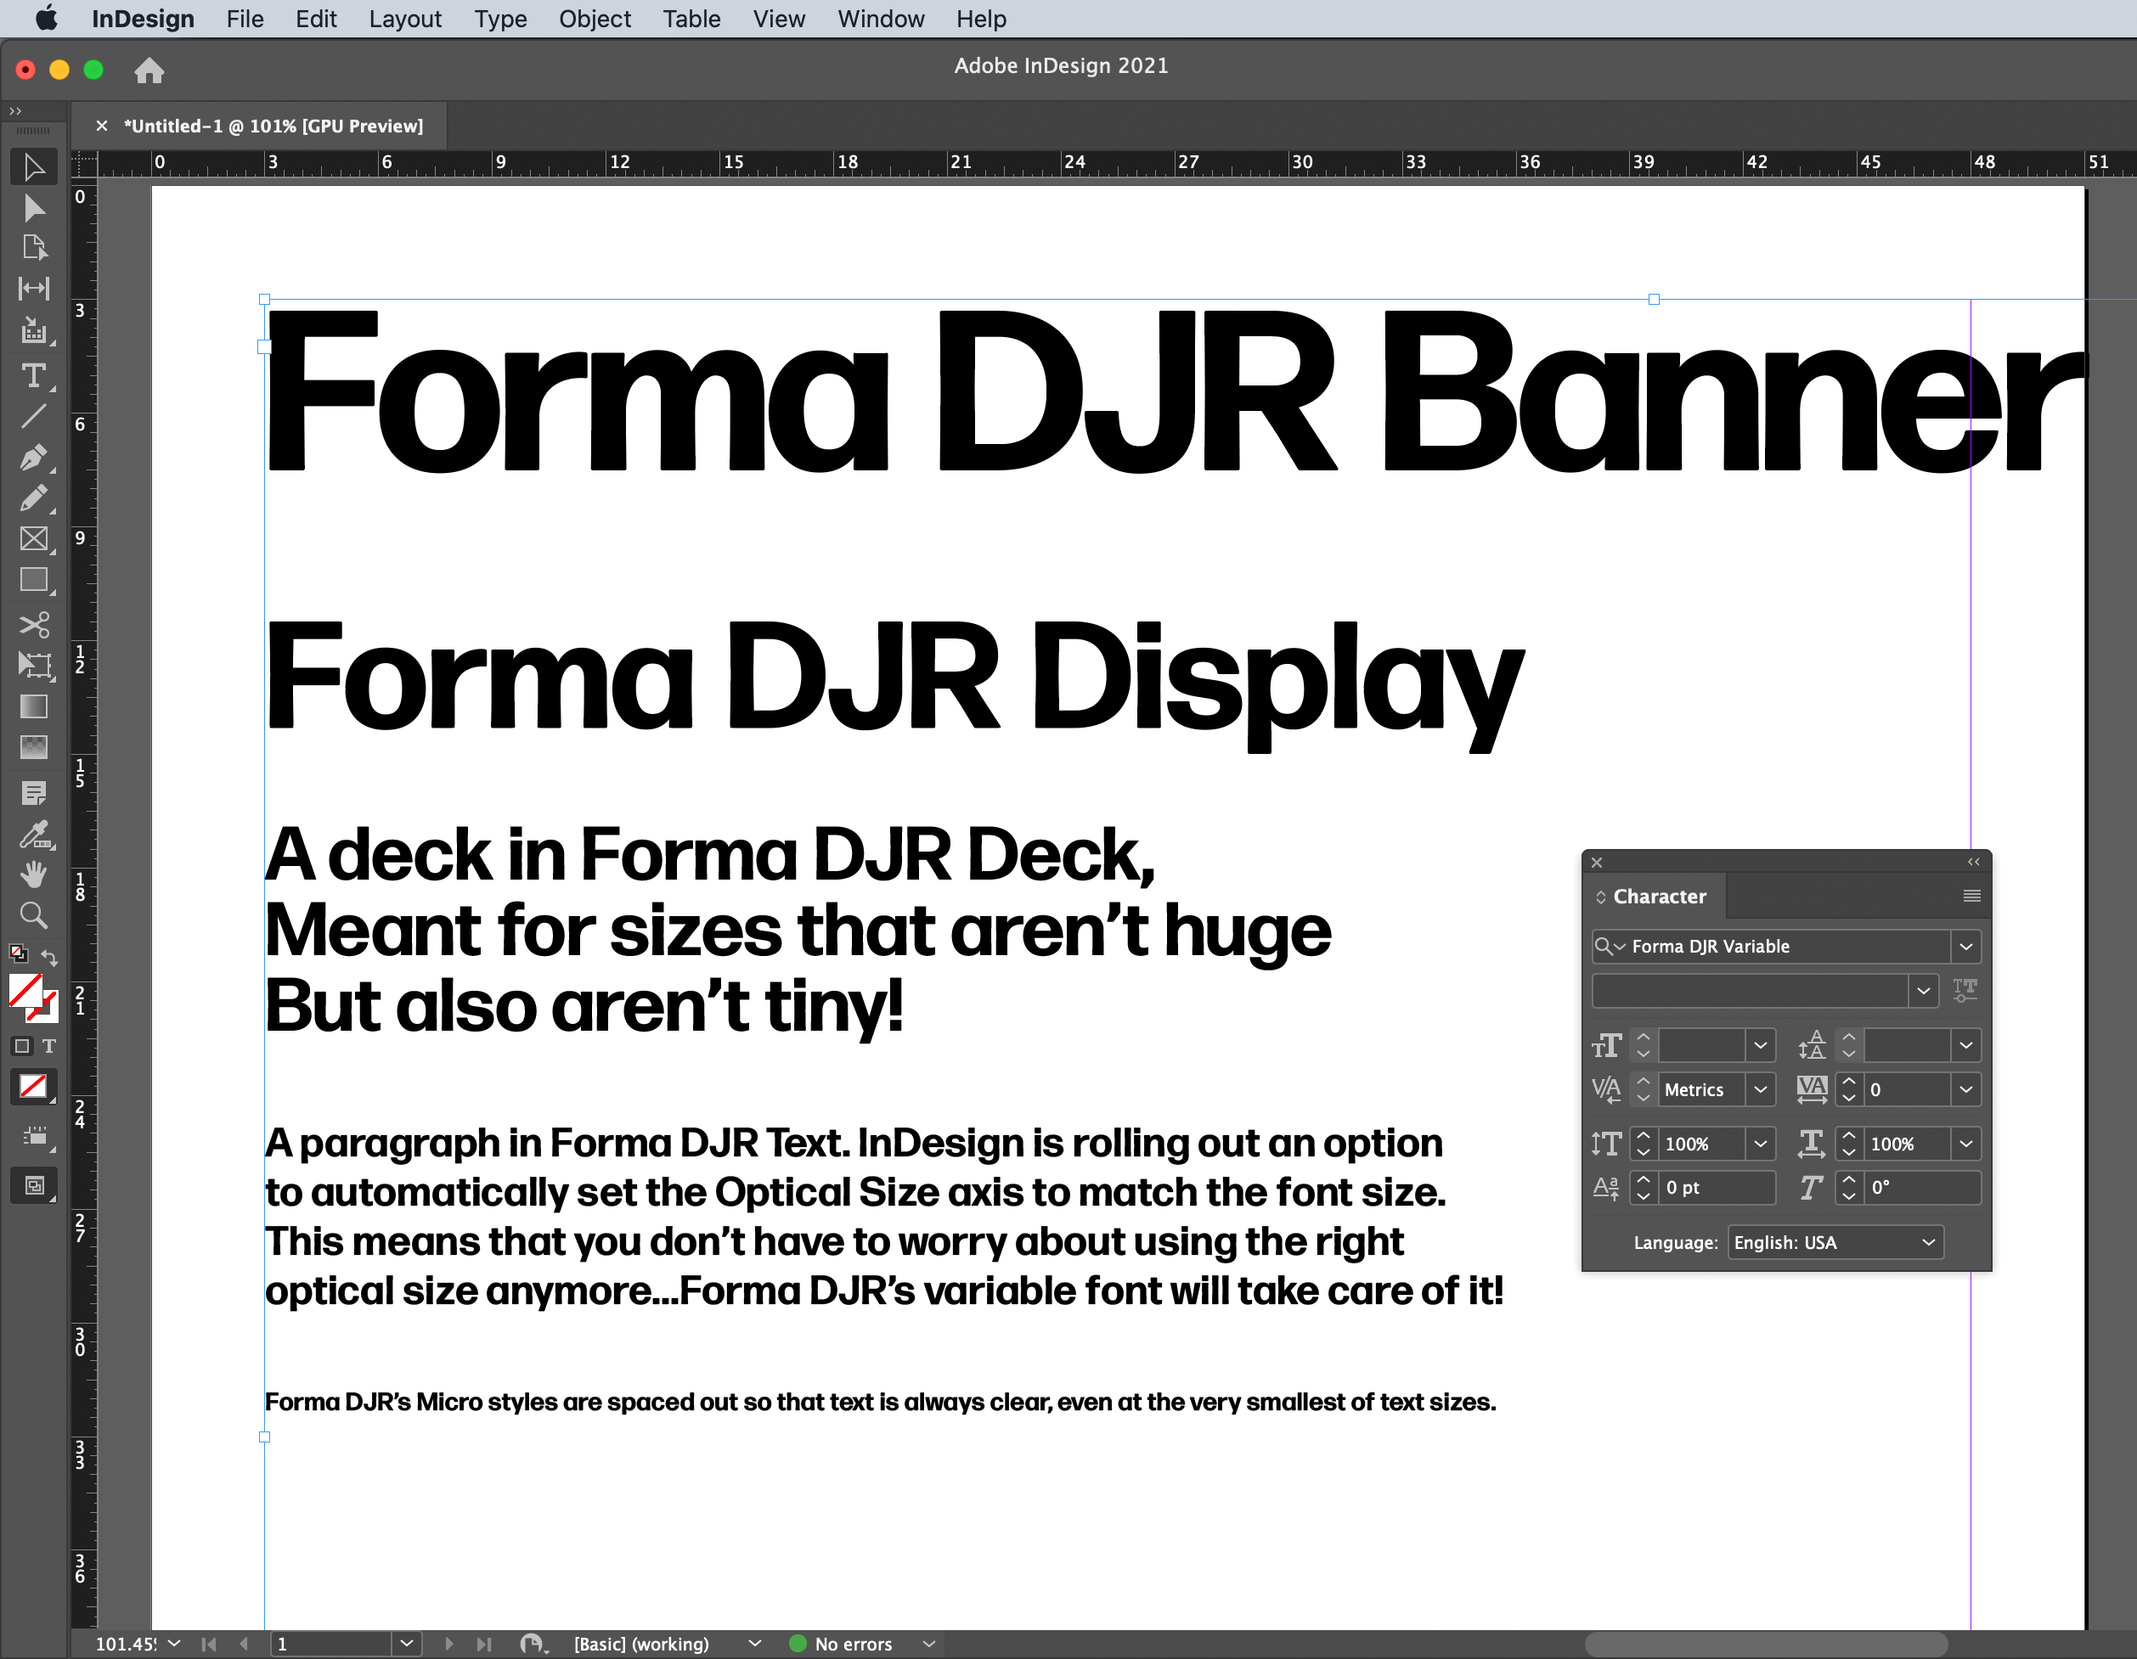The height and width of the screenshot is (1659, 2137).
Task: Open the horizontal scale 100% dropdown
Action: click(x=1965, y=1143)
